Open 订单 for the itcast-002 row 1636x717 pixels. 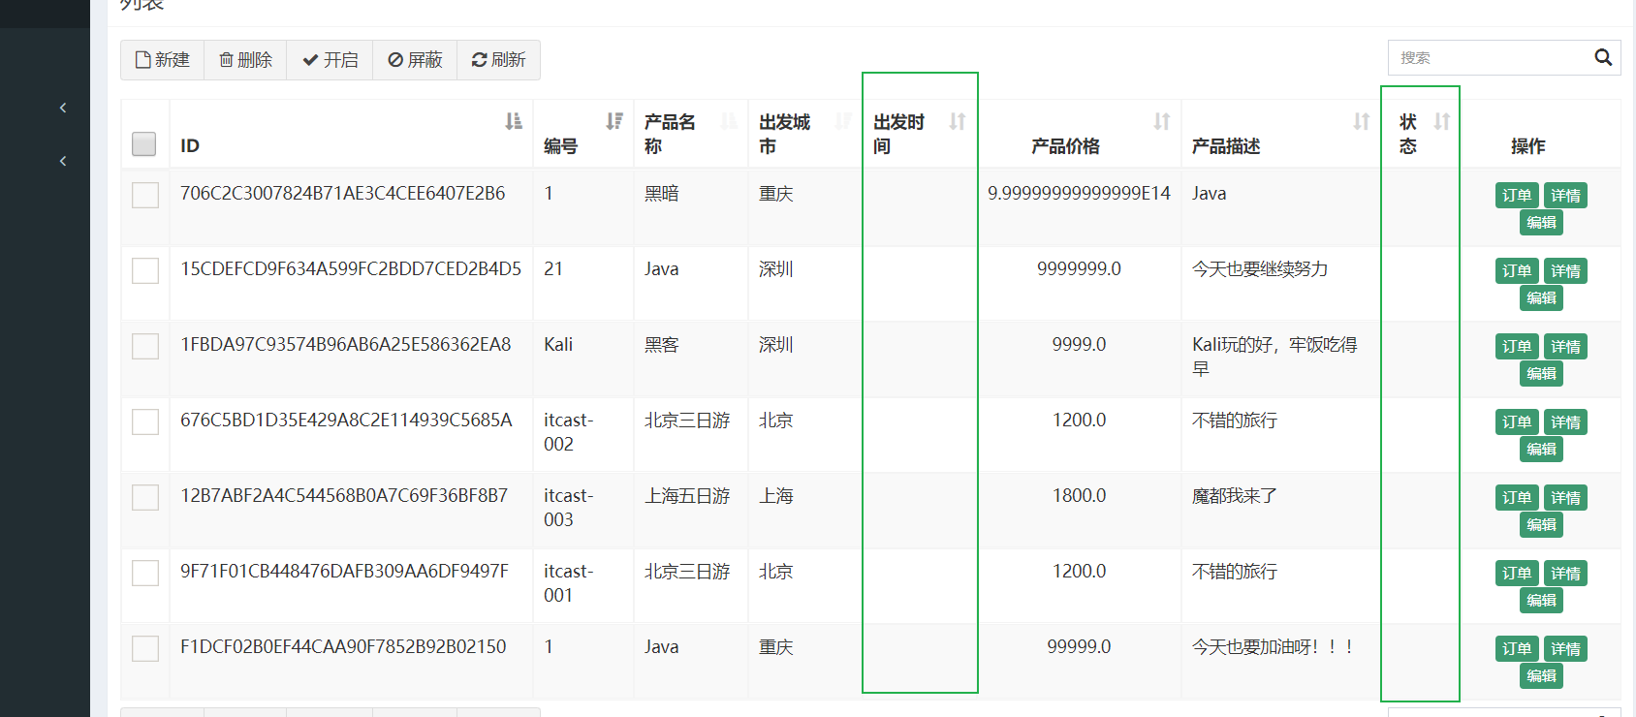click(1517, 422)
